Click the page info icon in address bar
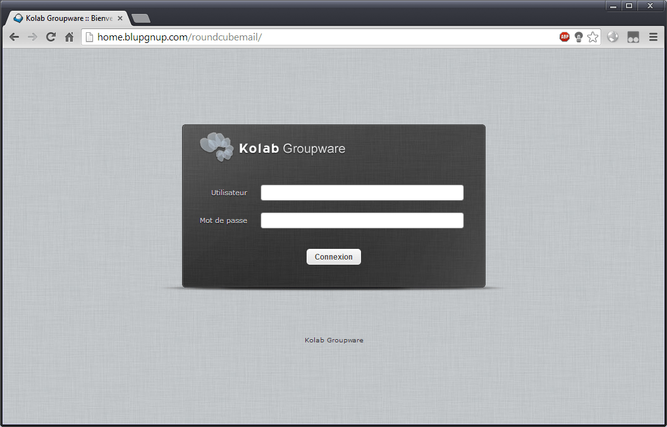 (x=89, y=37)
